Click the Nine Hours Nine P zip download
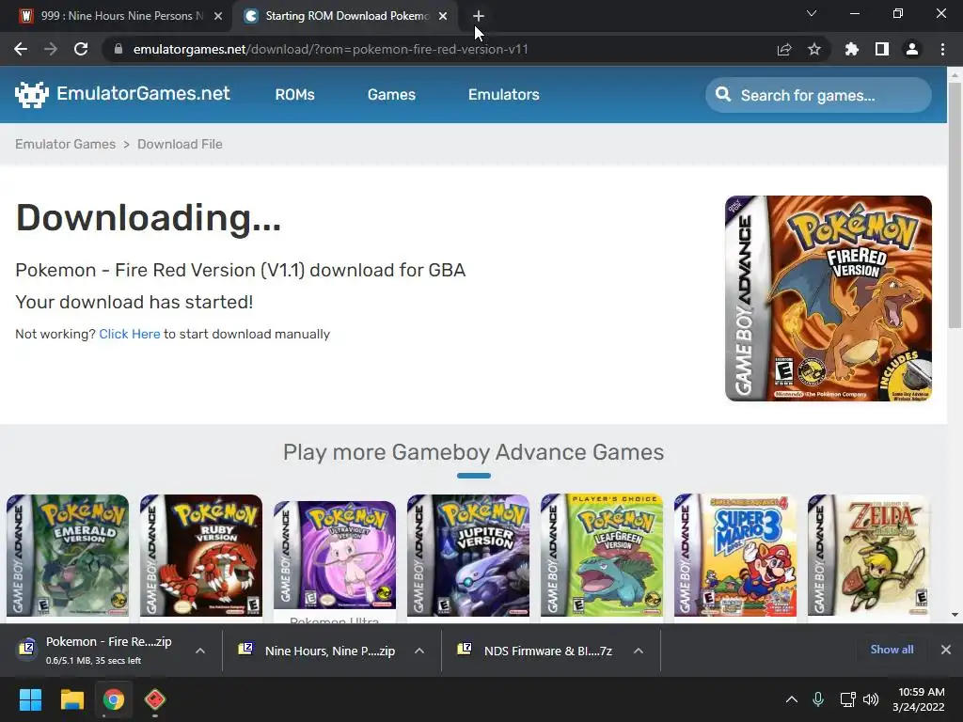The image size is (963, 722). tap(318, 651)
